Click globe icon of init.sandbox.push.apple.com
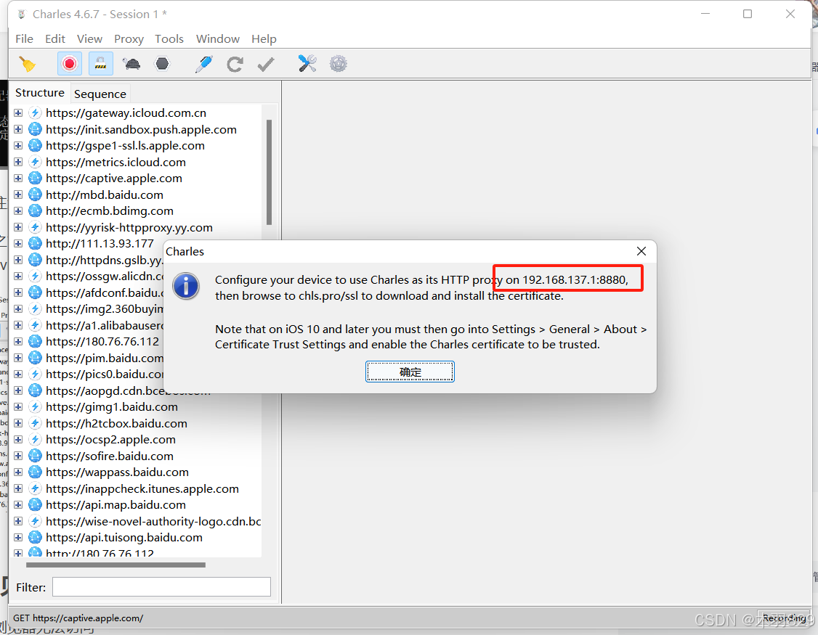818x635 pixels. pyautogui.click(x=35, y=129)
